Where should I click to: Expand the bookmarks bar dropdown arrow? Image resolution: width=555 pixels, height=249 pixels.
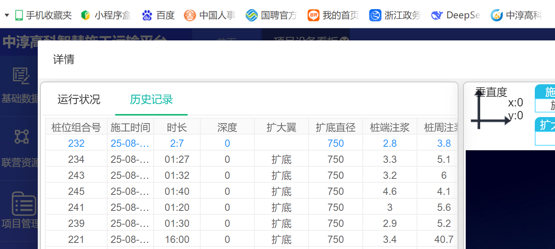click(7, 15)
